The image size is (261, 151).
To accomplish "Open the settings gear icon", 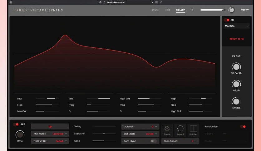I will 192,10.
